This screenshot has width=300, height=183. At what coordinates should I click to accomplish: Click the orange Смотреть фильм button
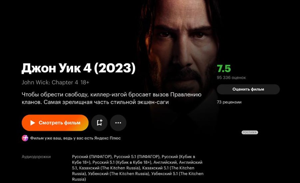tap(55, 123)
